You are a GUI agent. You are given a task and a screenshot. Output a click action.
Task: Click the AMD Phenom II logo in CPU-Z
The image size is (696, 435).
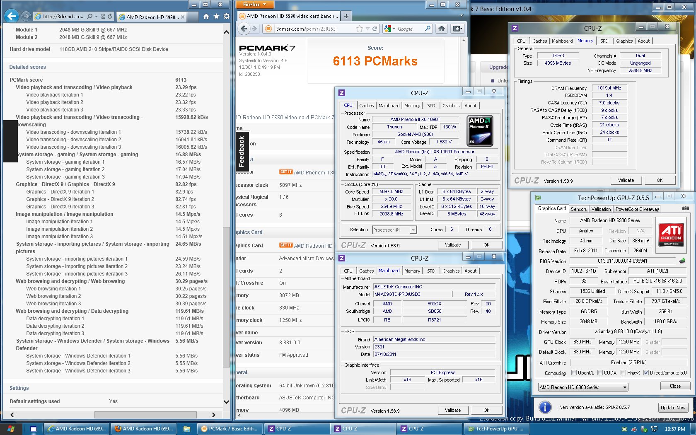tap(480, 131)
